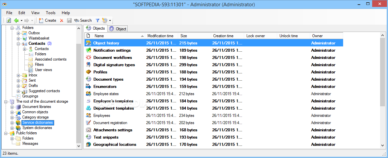Click the Sent folder icon
The height and width of the screenshot is (158, 388).
pyautogui.click(x=24, y=80)
